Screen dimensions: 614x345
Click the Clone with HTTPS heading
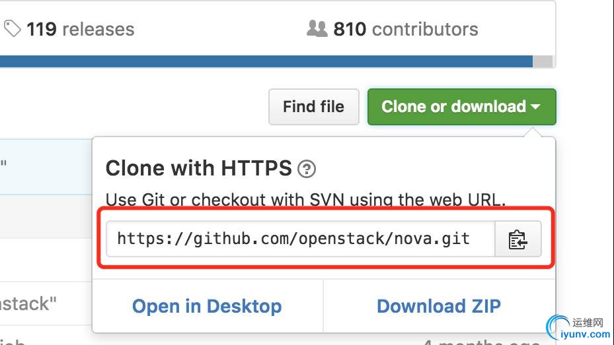(199, 168)
